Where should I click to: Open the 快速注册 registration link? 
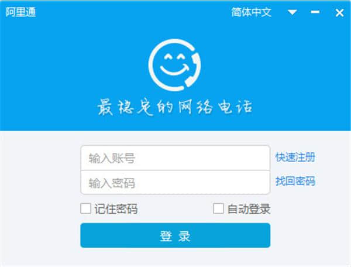(x=295, y=158)
